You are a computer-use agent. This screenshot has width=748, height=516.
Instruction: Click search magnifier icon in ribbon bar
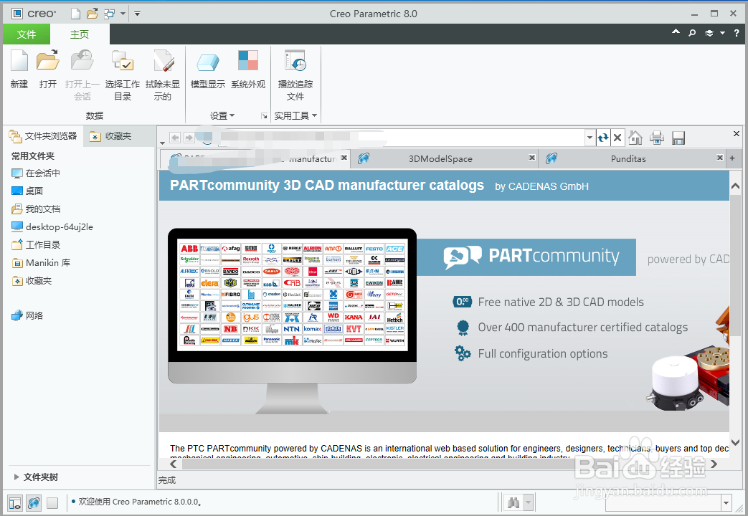(x=692, y=33)
